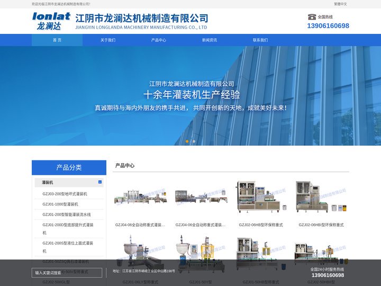Open GZJ01-50HB型称重式 product image
Screen dimensions: 381x286
[261, 254]
